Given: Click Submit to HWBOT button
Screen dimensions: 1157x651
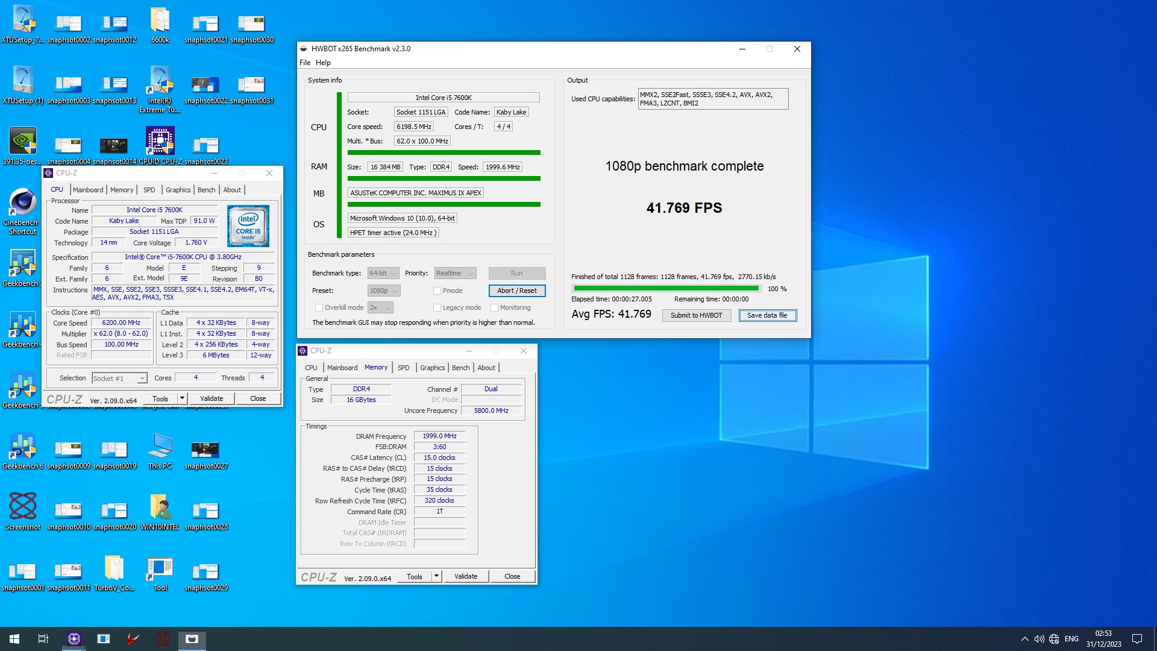Looking at the screenshot, I should (697, 315).
